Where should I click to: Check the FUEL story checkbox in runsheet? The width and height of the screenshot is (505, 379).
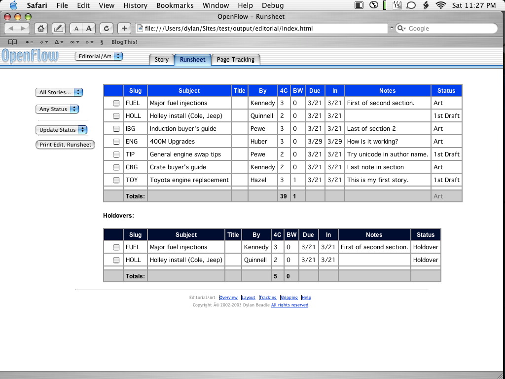pos(116,103)
